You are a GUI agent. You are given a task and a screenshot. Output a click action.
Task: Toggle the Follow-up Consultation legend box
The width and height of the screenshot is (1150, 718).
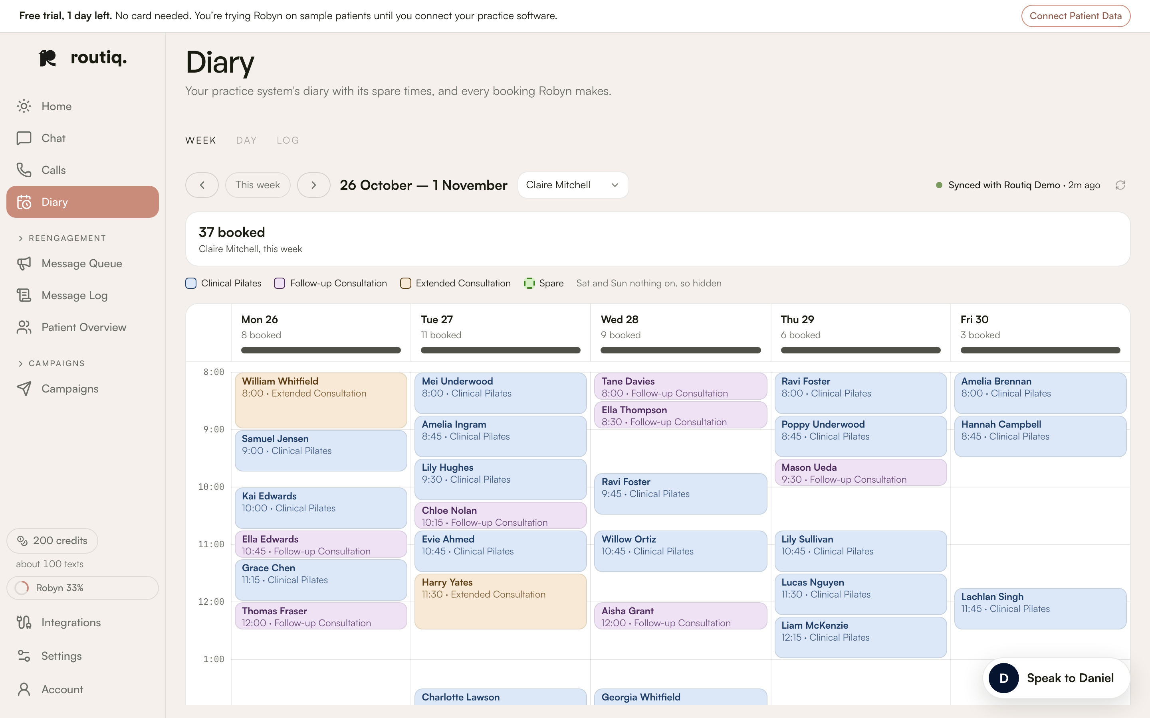280,284
